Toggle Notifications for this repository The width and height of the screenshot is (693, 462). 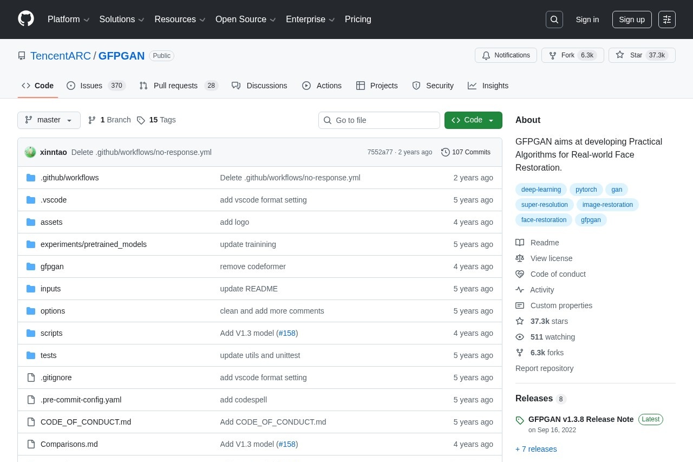506,55
